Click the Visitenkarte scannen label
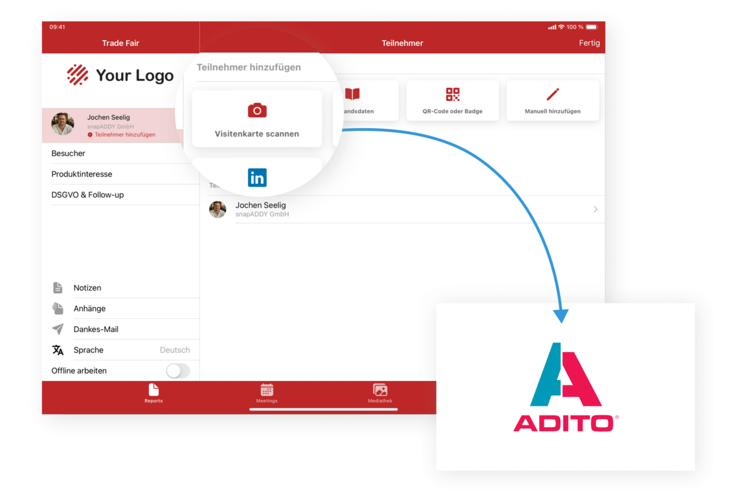The image size is (738, 493). (x=257, y=133)
